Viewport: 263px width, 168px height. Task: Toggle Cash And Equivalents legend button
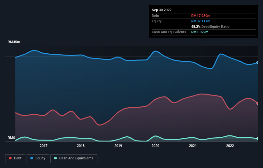(x=74, y=158)
